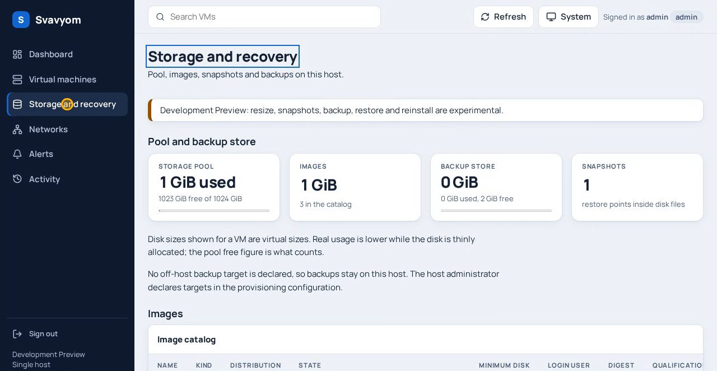Select the Storage Pool card
The width and height of the screenshot is (717, 371).
pos(214,187)
